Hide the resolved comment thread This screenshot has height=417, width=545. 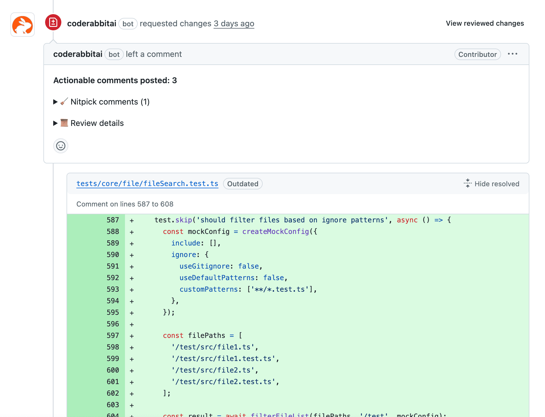pos(497,184)
